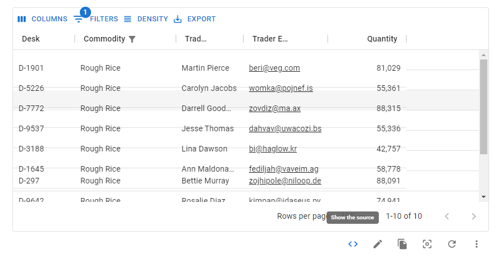
Task: Open the vertical three-dot more menu
Action: 477,244
